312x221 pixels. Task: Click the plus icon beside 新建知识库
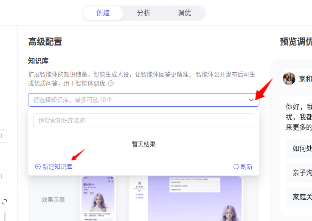[38, 167]
